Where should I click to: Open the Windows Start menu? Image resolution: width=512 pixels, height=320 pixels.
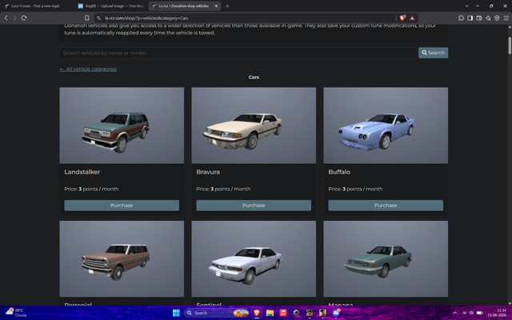click(176, 313)
